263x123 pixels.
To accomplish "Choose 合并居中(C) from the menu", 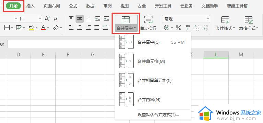I will pos(153,42).
